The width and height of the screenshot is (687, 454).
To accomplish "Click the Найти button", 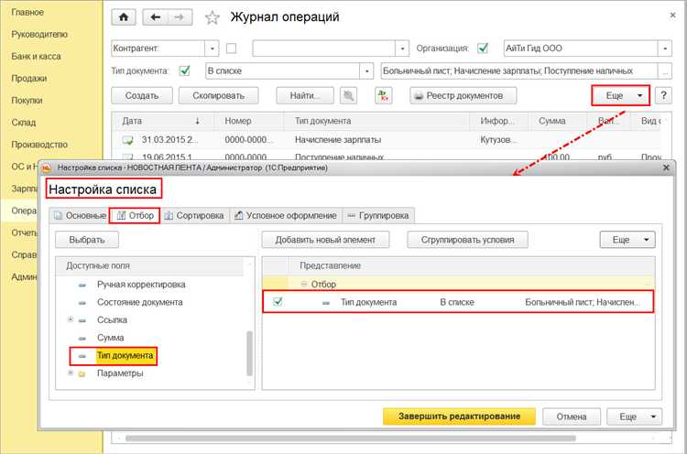I will [x=305, y=95].
